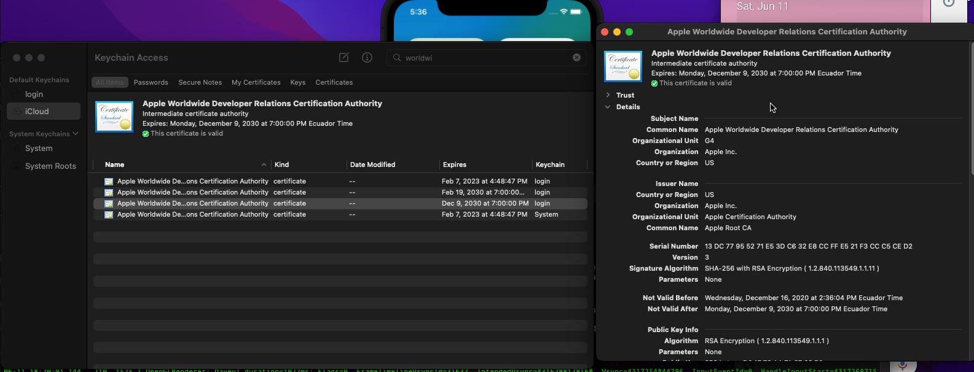The width and height of the screenshot is (974, 372).
Task: Click the Organizational Unit value G4
Action: (x=709, y=141)
